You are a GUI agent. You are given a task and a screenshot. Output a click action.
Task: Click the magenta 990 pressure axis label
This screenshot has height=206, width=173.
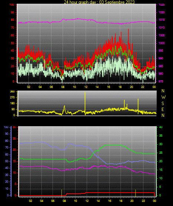point(161,58)
